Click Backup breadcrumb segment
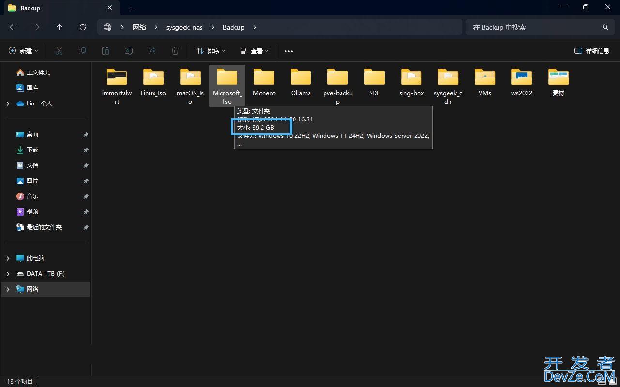The height and width of the screenshot is (387, 620). point(233,27)
